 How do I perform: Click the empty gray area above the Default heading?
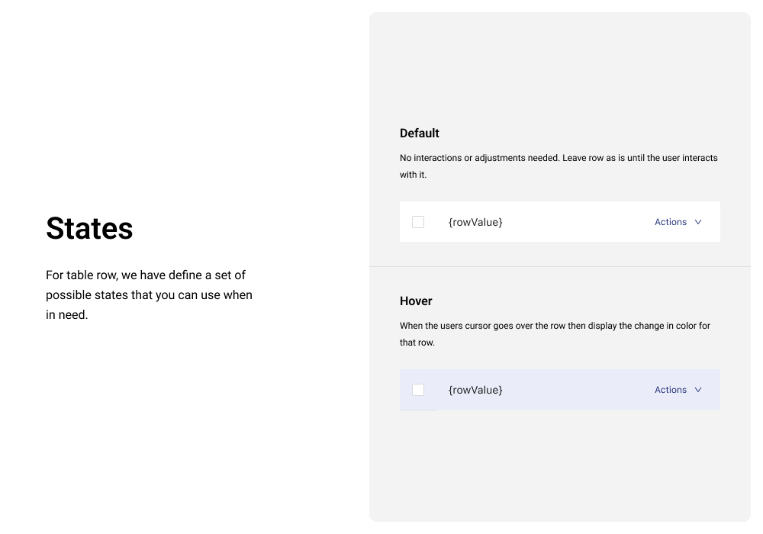pyautogui.click(x=559, y=69)
